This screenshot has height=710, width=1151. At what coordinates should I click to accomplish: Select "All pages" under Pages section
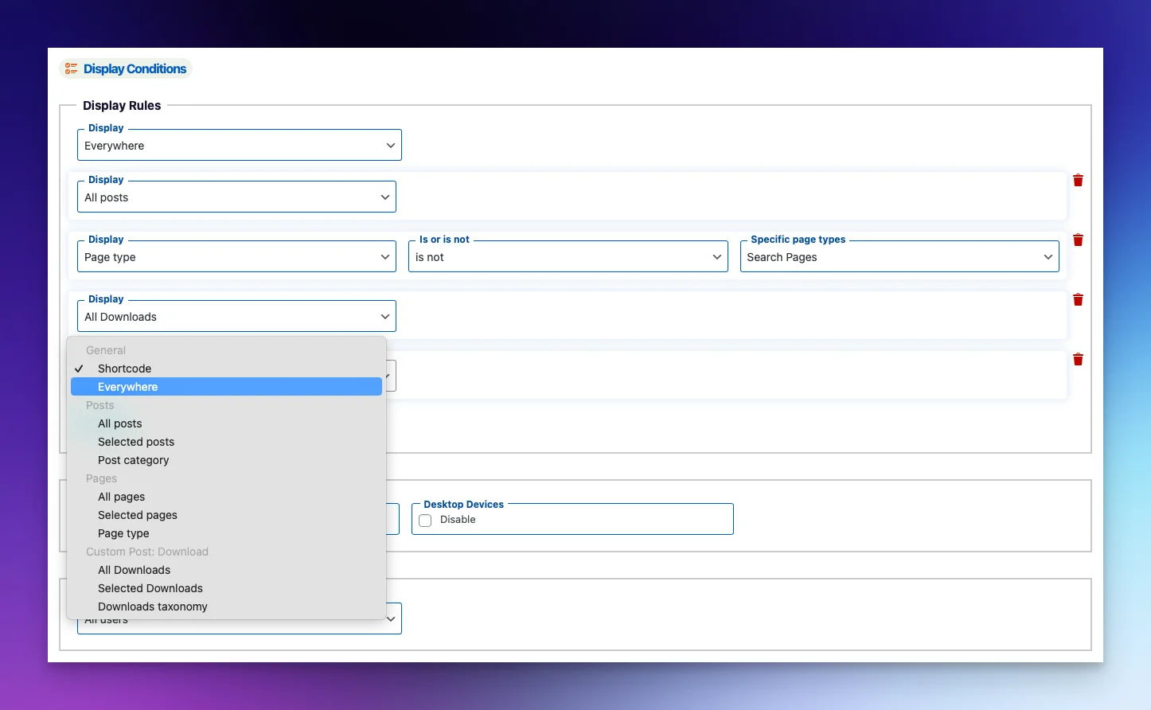coord(121,497)
